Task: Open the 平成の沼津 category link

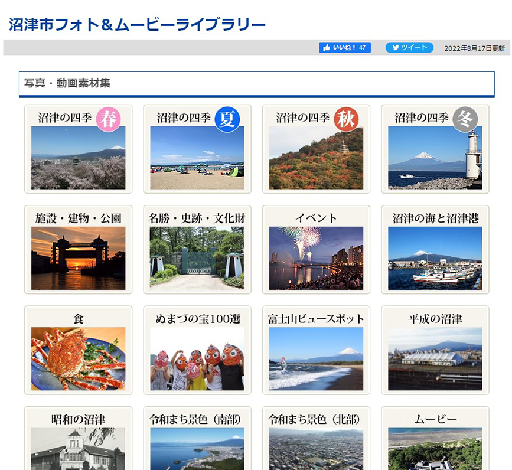Action: 435,319
